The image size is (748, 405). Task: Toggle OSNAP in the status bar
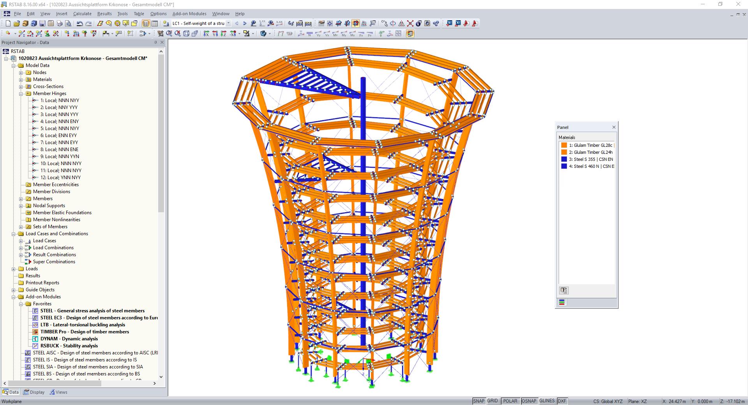pos(529,401)
